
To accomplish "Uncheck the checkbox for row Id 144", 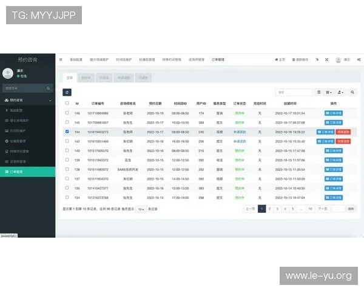I will [67, 131].
